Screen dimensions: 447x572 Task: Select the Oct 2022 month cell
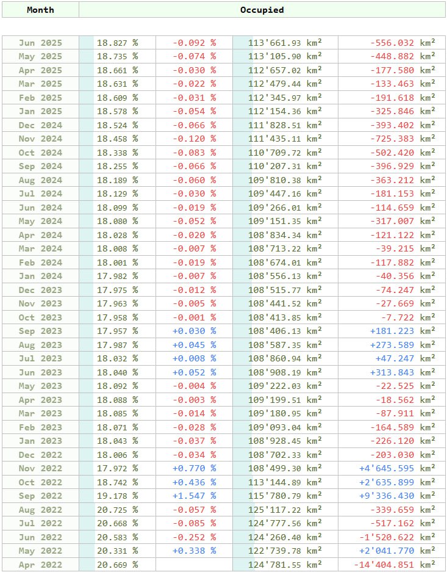coord(40,482)
